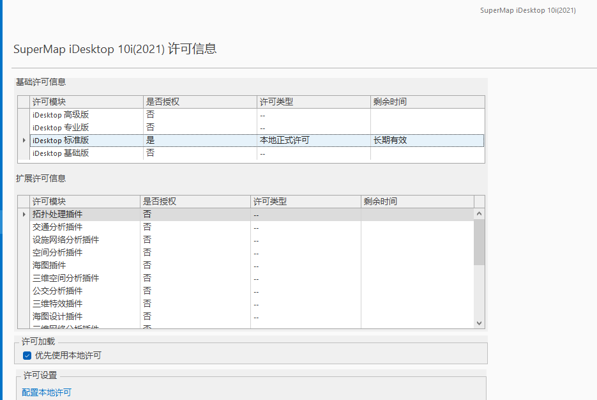Click the row indicator arrow beside 拓扑处理插件
The height and width of the screenshot is (400, 597).
pyautogui.click(x=24, y=214)
